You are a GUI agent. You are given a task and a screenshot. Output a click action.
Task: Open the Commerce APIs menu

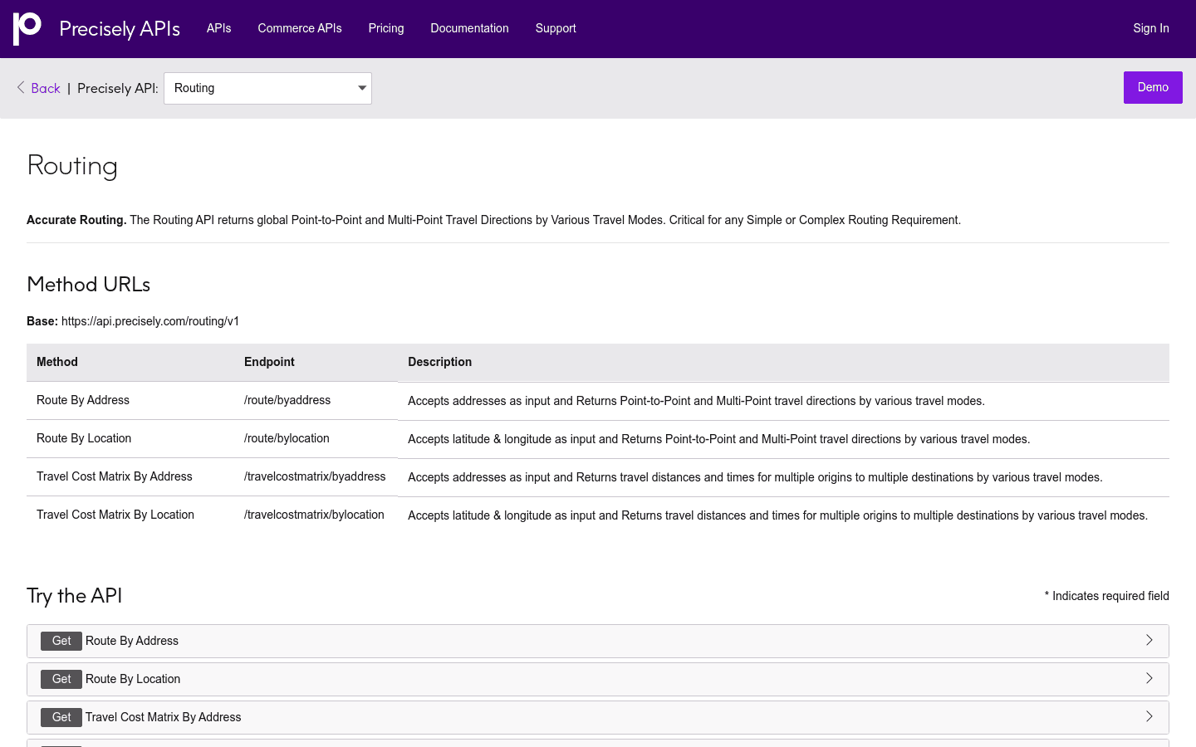click(x=300, y=28)
